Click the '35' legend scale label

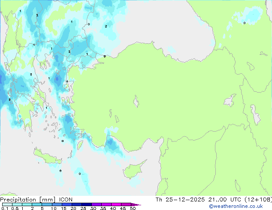click(x=103, y=208)
